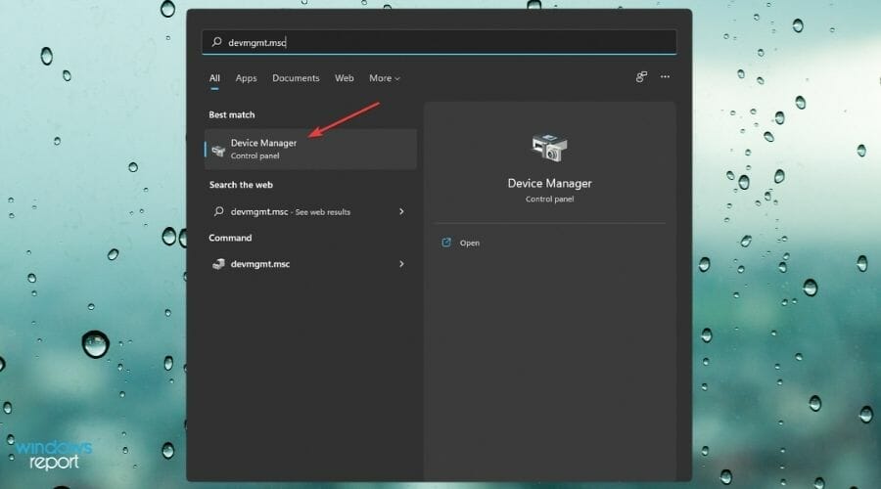Click the devmgmt.msc search input field
Image resolution: width=881 pixels, height=489 pixels.
click(440, 42)
